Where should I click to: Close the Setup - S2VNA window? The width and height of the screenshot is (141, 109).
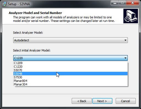[x=132, y=3]
